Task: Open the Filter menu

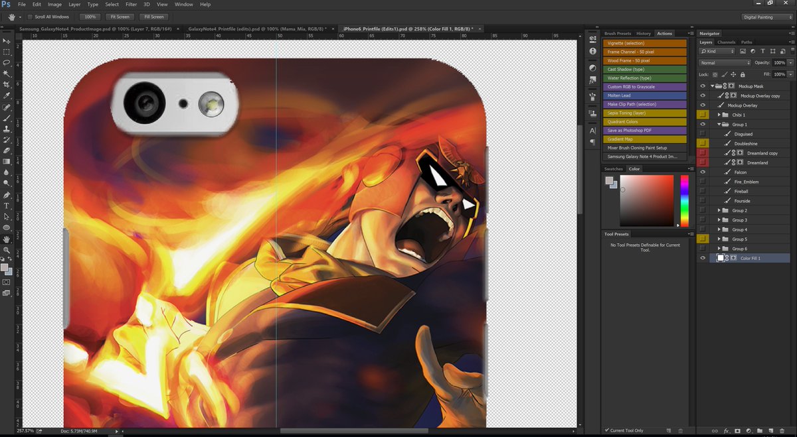Action: (x=132, y=5)
